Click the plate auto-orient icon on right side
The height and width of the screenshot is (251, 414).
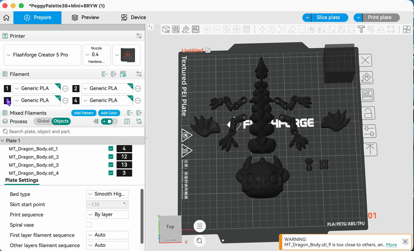point(366,77)
